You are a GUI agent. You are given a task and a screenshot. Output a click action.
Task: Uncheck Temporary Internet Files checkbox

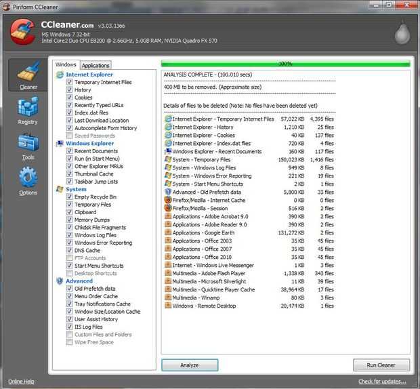point(70,82)
